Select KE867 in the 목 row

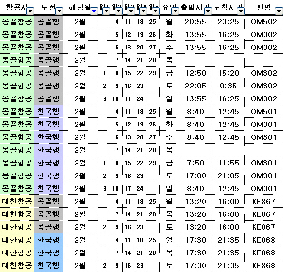pos(263,214)
